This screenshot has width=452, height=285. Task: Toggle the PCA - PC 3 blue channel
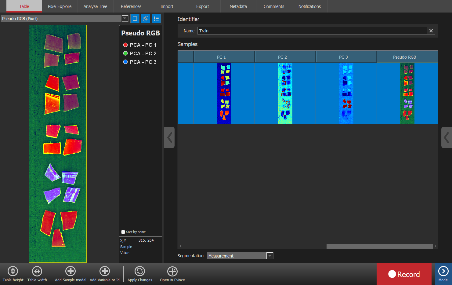125,62
